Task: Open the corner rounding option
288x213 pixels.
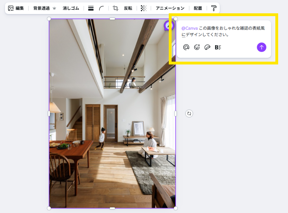Action: point(102,8)
